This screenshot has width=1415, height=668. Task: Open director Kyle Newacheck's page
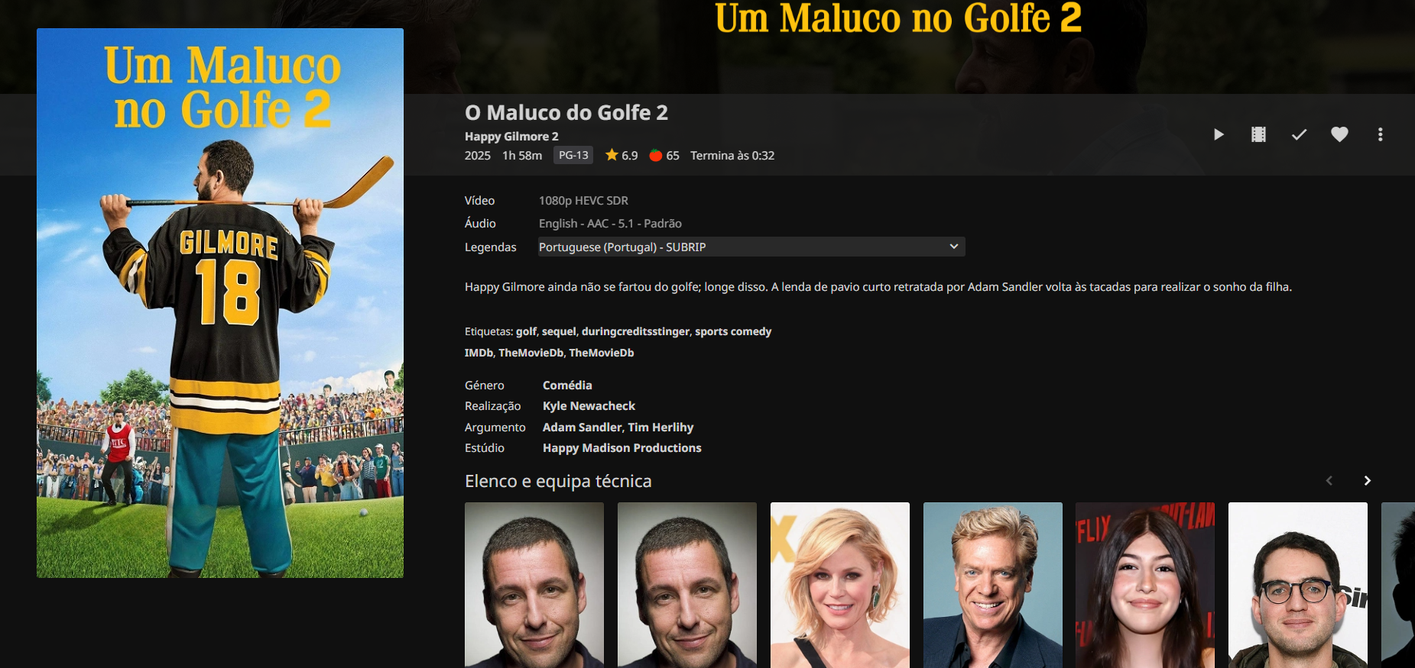[x=589, y=406]
